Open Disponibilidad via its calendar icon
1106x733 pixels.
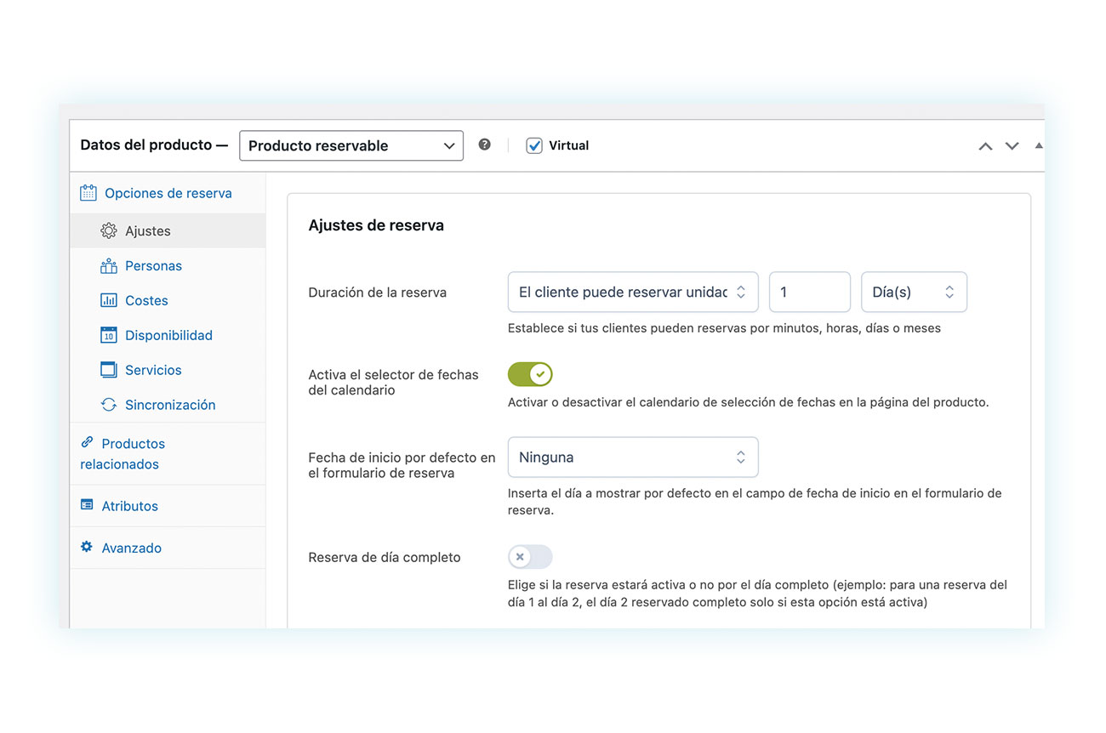pyautogui.click(x=109, y=335)
